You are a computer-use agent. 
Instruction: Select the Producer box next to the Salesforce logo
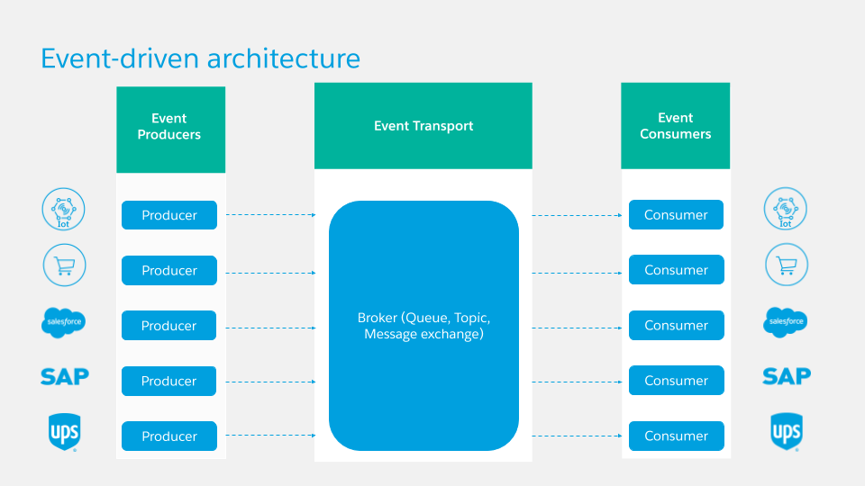click(169, 326)
